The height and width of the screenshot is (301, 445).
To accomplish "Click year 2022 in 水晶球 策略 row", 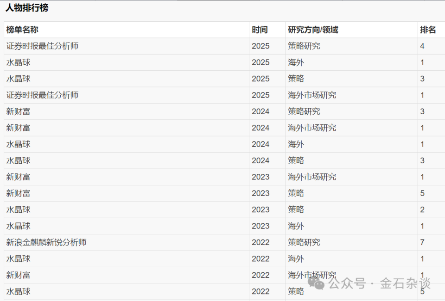I will (261, 292).
